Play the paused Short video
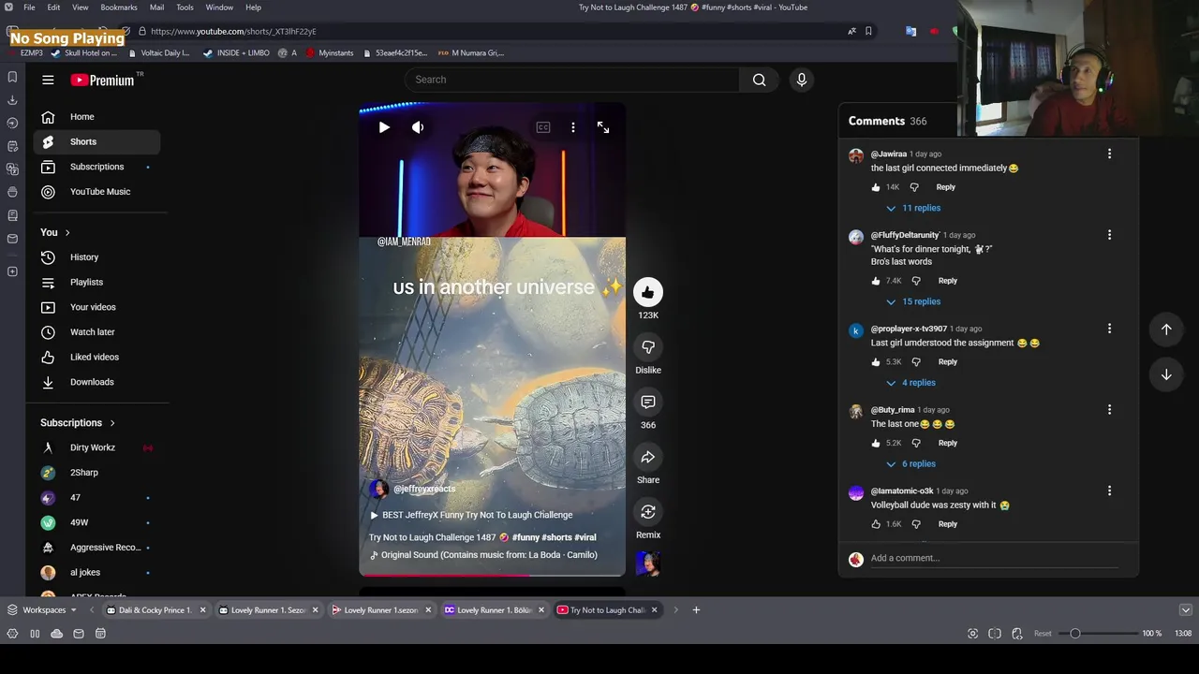Image resolution: width=1199 pixels, height=674 pixels. click(384, 127)
